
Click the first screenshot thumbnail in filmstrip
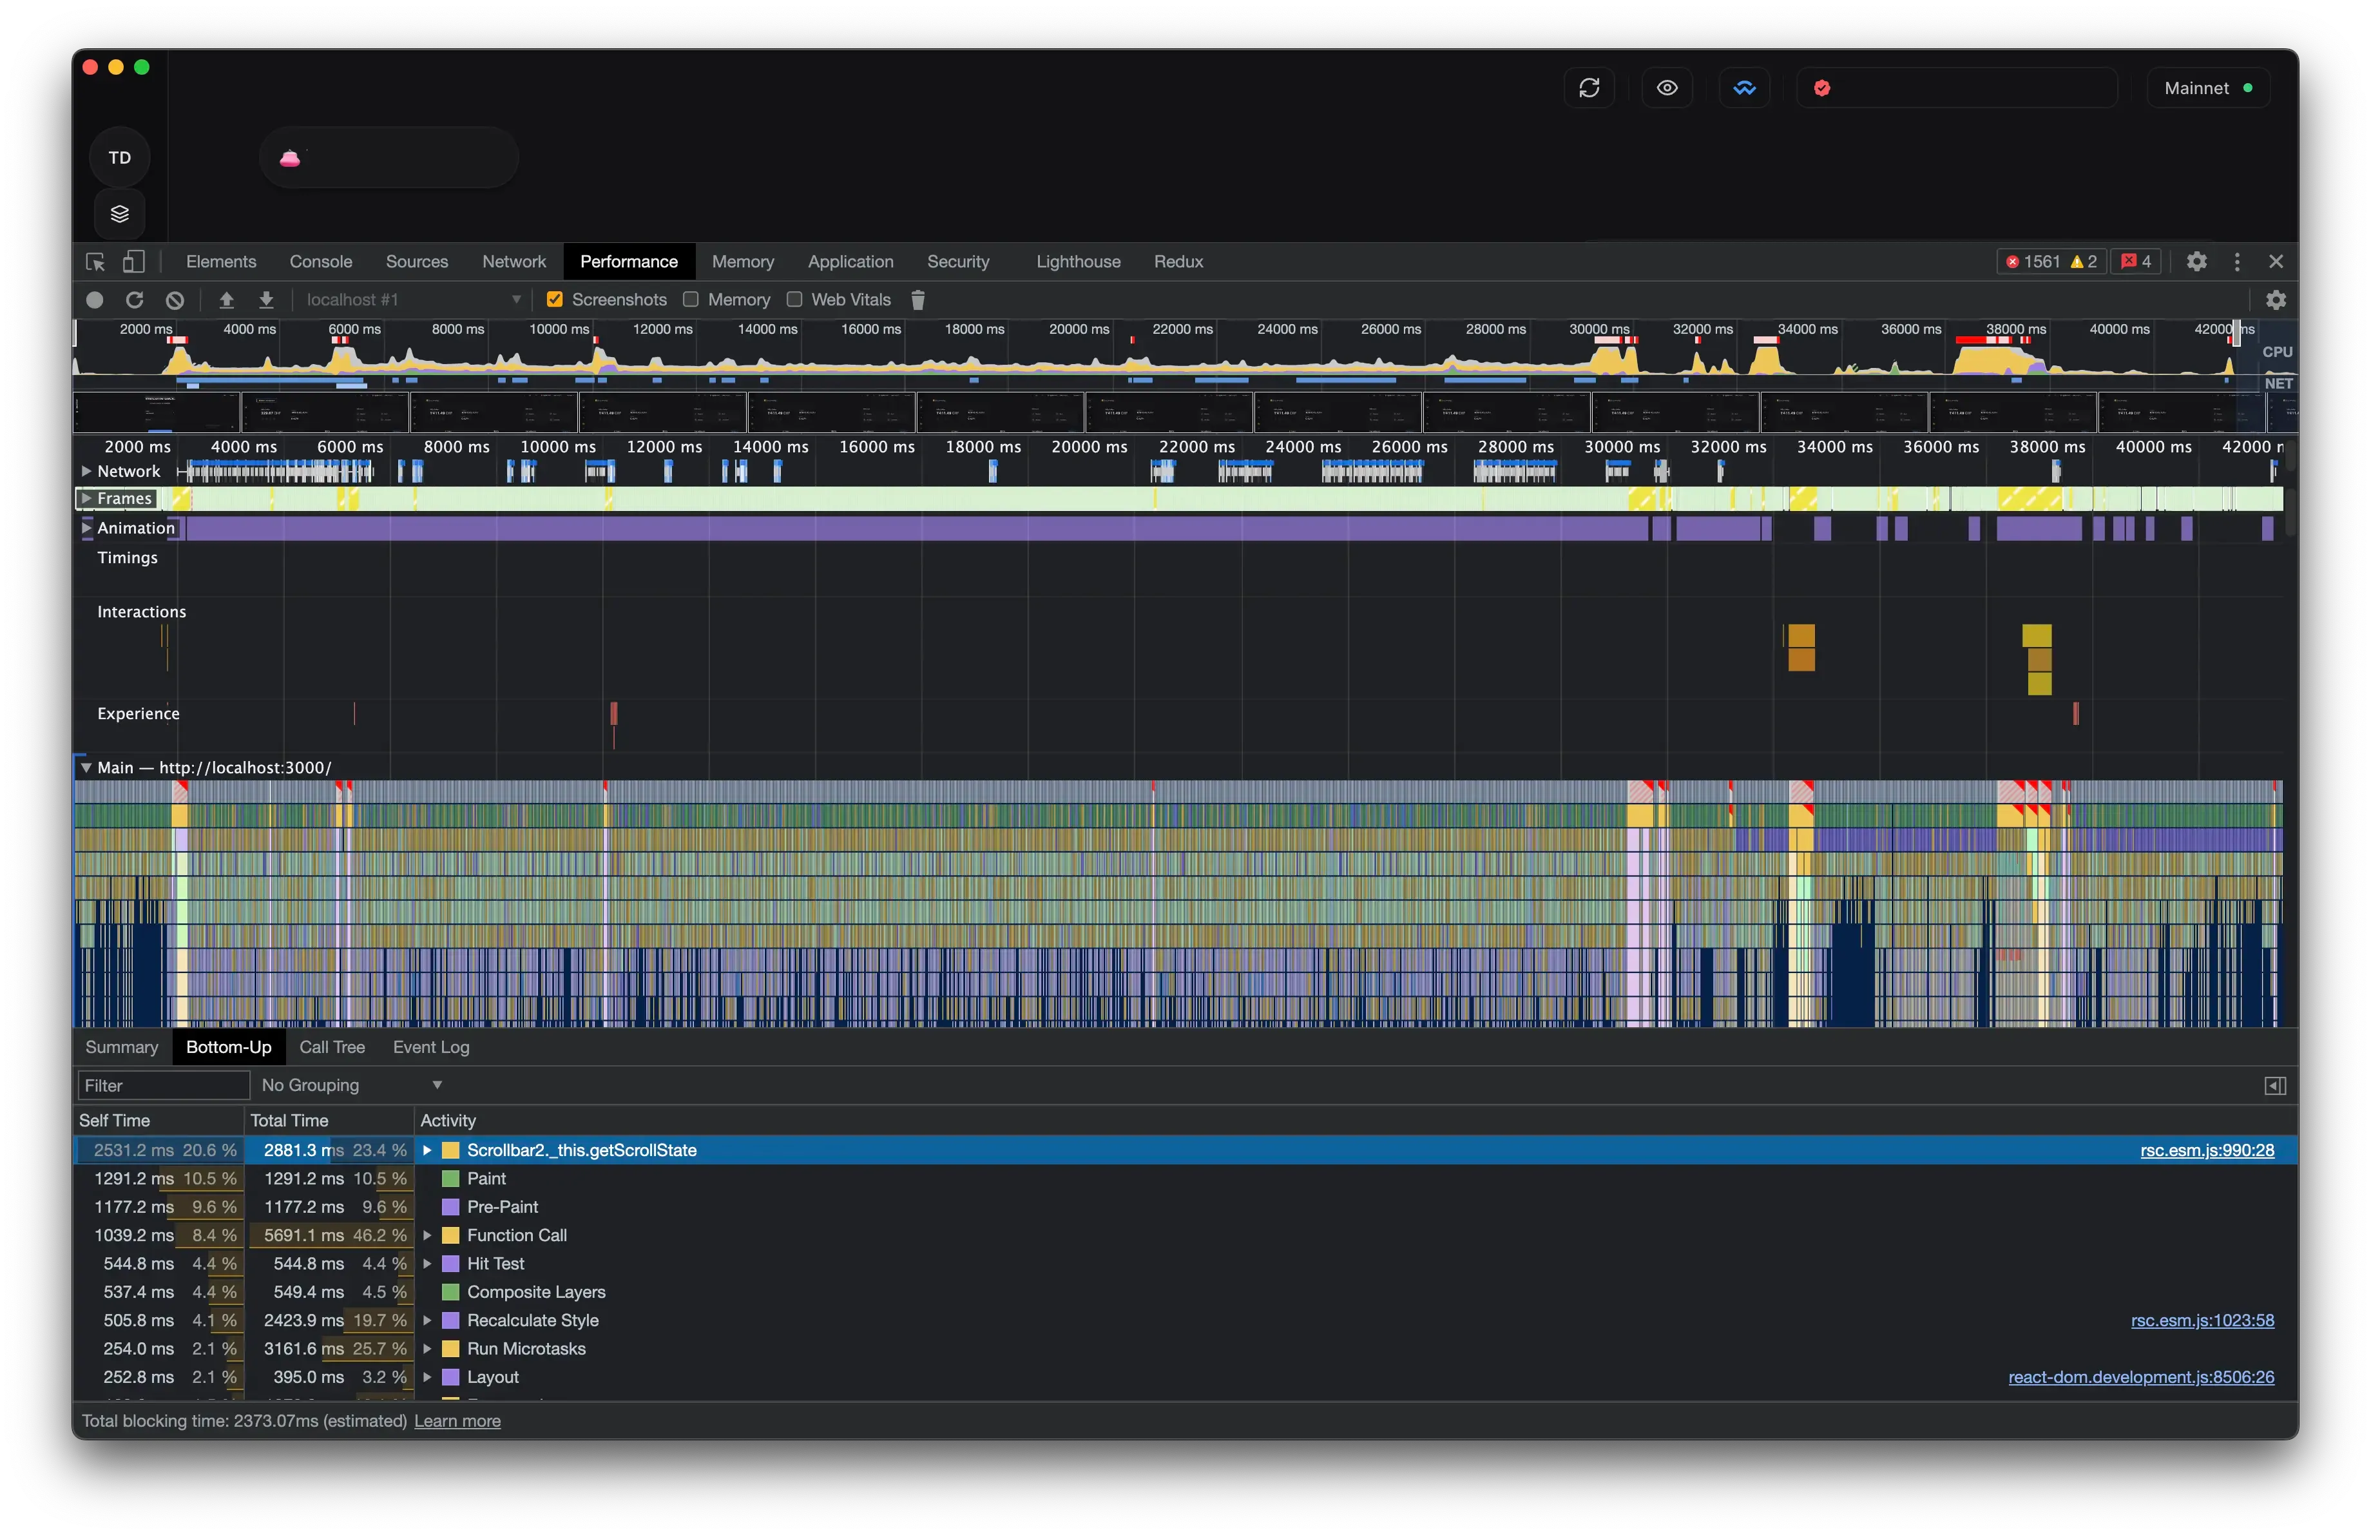pos(157,412)
